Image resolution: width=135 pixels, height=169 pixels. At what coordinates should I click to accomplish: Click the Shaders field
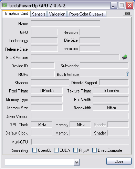[x=50, y=82]
